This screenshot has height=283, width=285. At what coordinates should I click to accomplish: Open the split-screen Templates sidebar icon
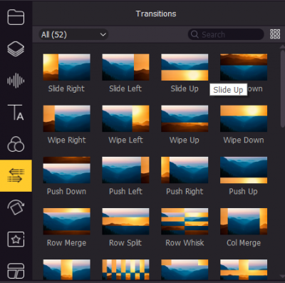16,271
